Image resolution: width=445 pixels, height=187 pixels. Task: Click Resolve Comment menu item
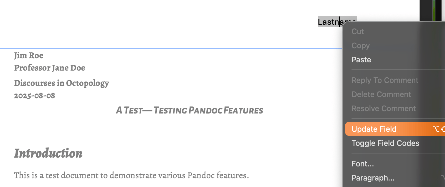pyautogui.click(x=384, y=108)
